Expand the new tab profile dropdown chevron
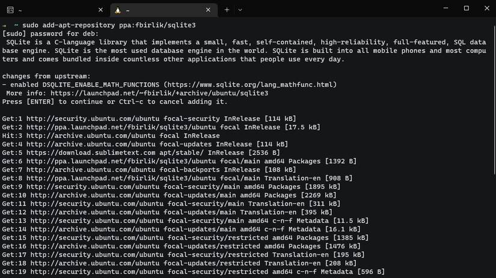Viewport: 496px width, 278px height. pyautogui.click(x=240, y=10)
